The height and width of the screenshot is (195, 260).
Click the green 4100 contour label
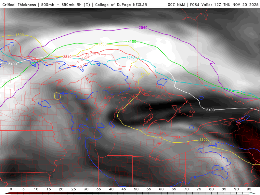[x=132, y=42]
